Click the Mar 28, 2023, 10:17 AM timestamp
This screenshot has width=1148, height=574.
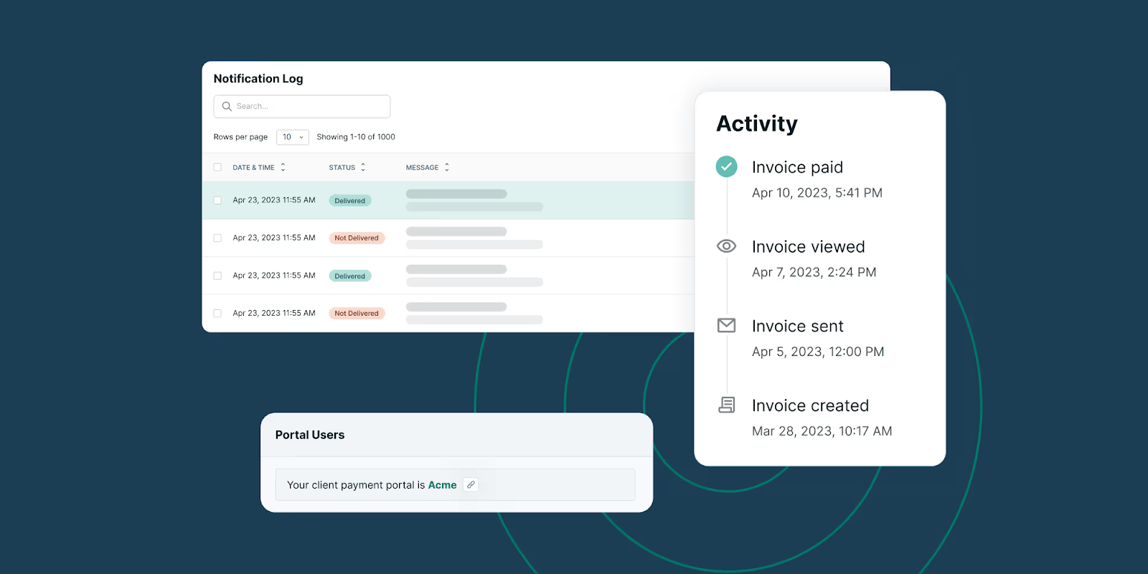[822, 431]
